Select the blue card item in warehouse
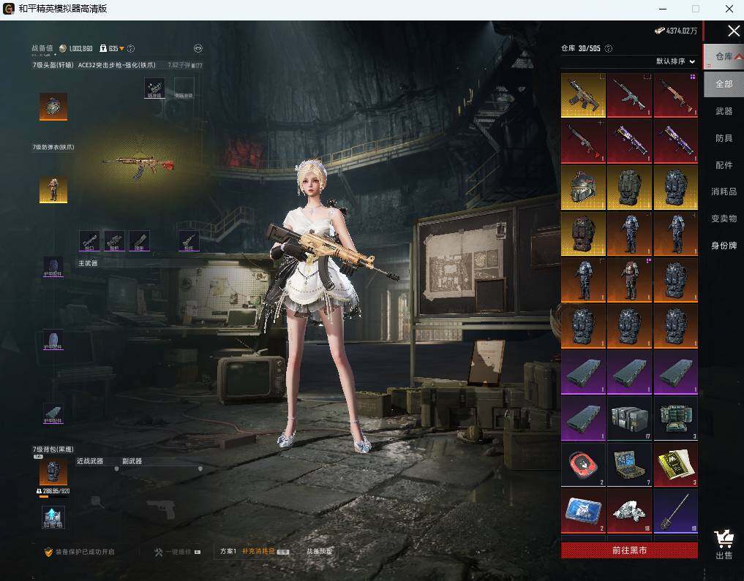The height and width of the screenshot is (581, 744). [x=583, y=511]
